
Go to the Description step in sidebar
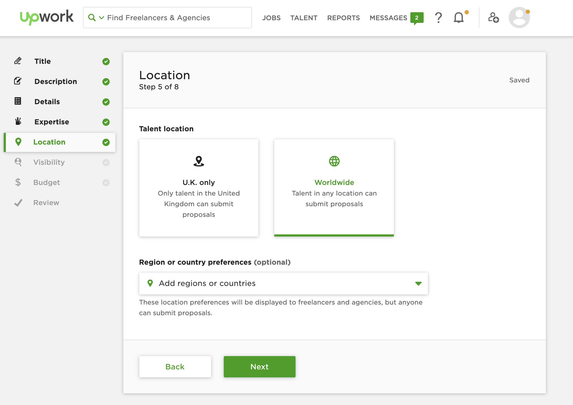click(56, 81)
